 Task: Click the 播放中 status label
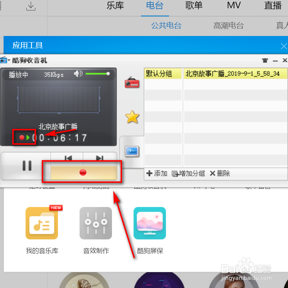[x=18, y=75]
